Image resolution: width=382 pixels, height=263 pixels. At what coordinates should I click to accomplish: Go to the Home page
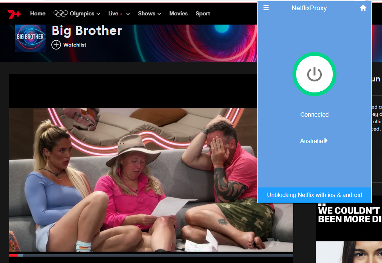(x=38, y=14)
